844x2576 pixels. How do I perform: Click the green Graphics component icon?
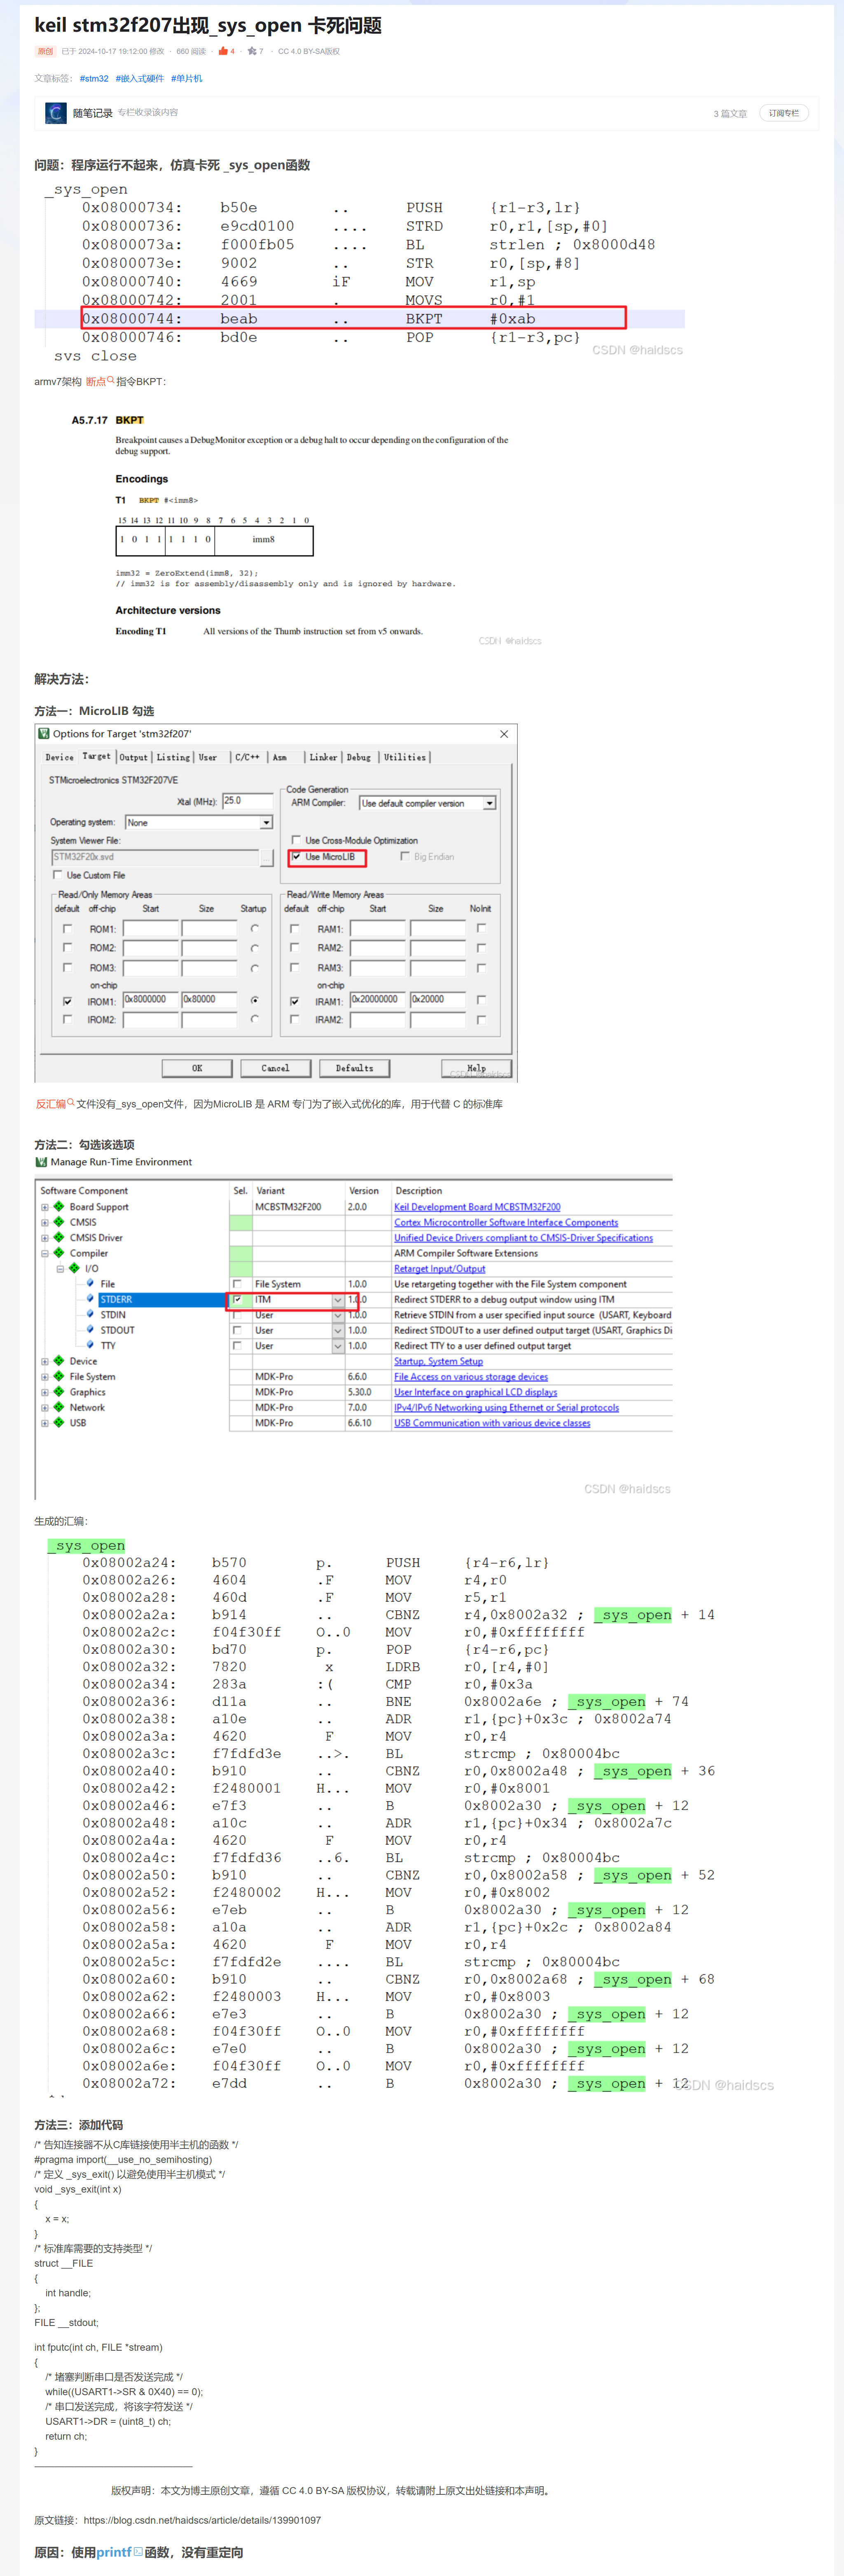click(x=59, y=1391)
